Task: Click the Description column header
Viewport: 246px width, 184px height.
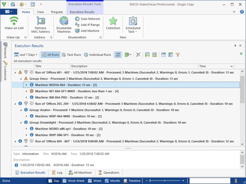Action: pos(134,66)
